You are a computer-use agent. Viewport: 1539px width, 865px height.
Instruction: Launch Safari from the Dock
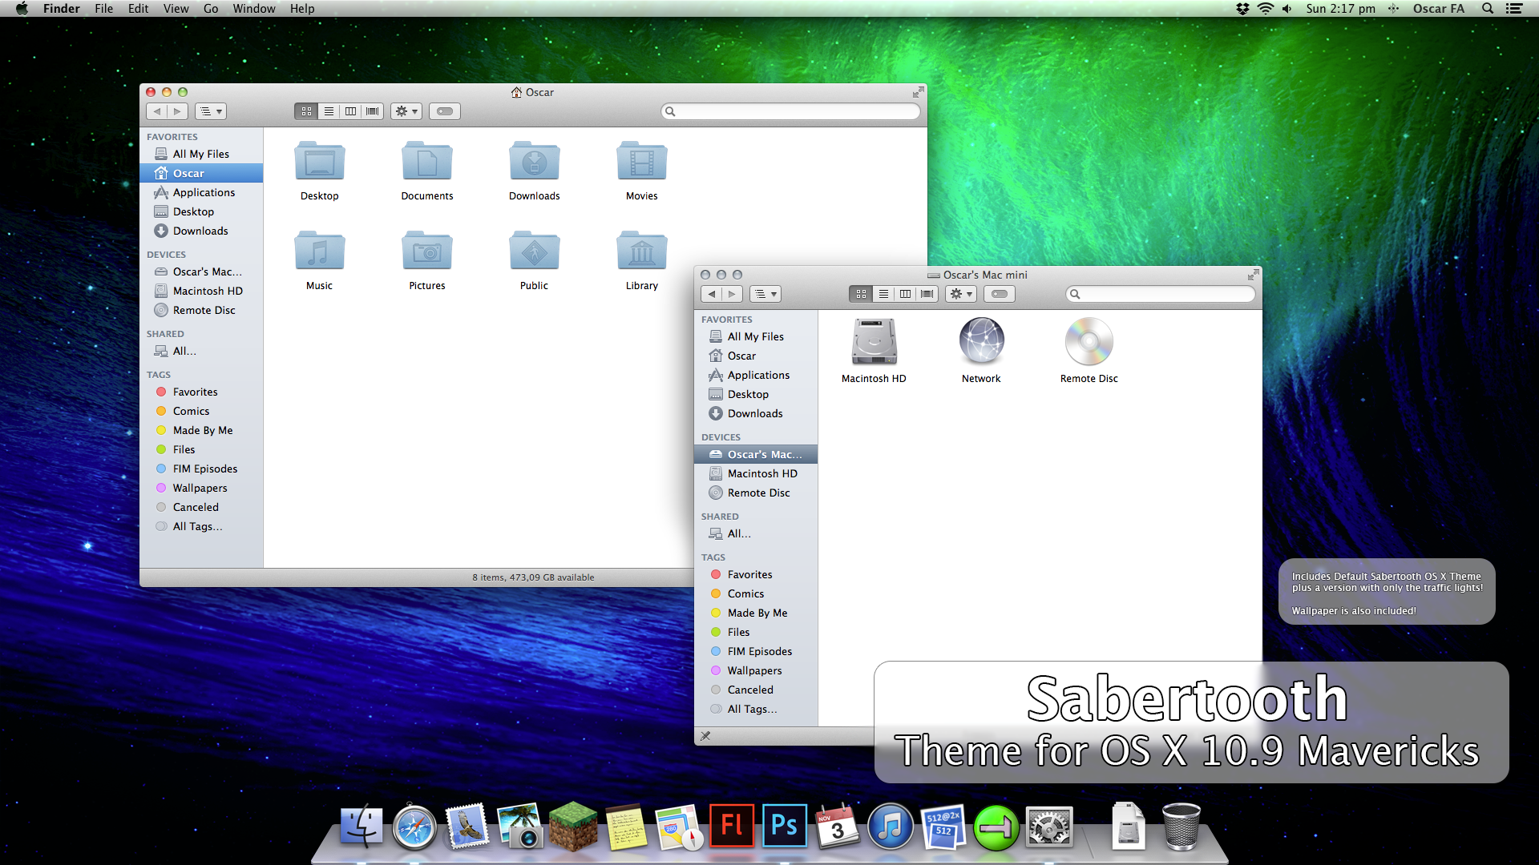pyautogui.click(x=414, y=826)
